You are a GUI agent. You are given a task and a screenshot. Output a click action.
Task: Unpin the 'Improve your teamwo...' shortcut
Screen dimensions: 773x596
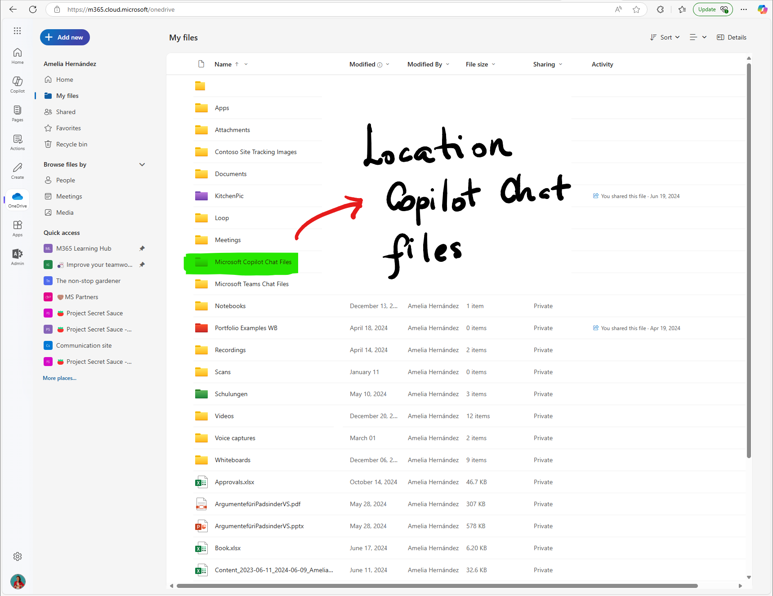pos(142,265)
